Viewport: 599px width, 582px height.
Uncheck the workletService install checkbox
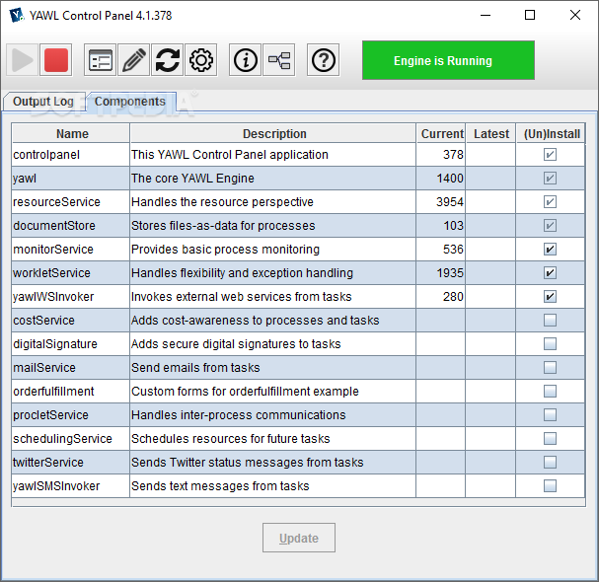pyautogui.click(x=550, y=273)
